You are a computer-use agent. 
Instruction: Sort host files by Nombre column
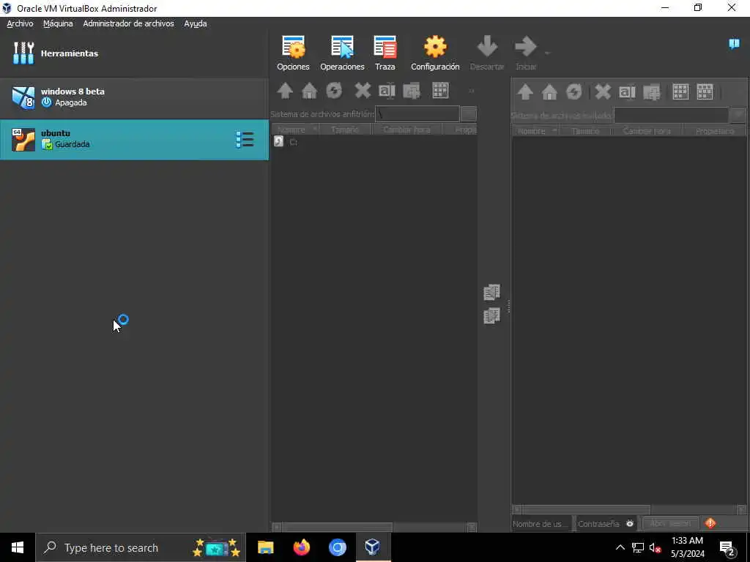point(295,130)
